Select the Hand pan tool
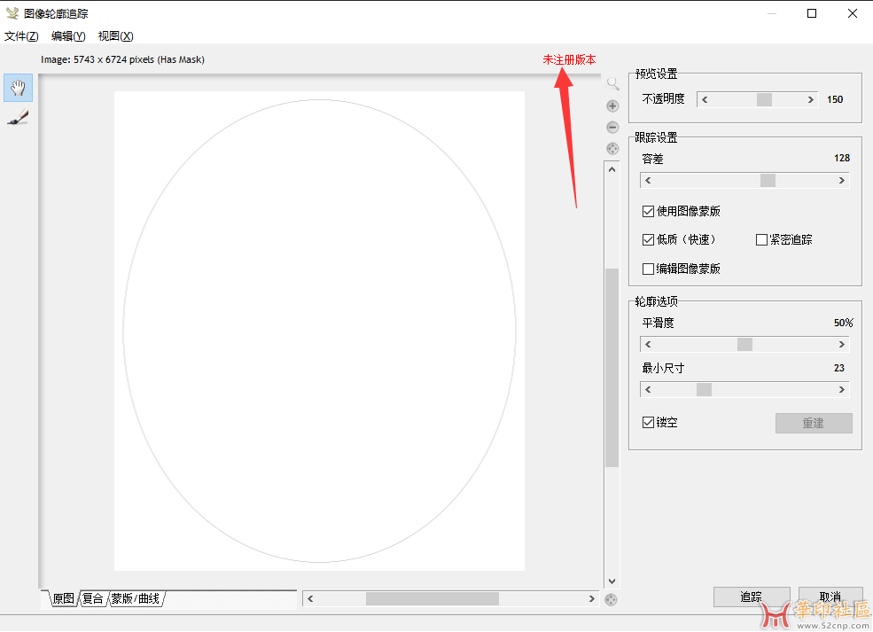The width and height of the screenshot is (873, 632). click(19, 87)
